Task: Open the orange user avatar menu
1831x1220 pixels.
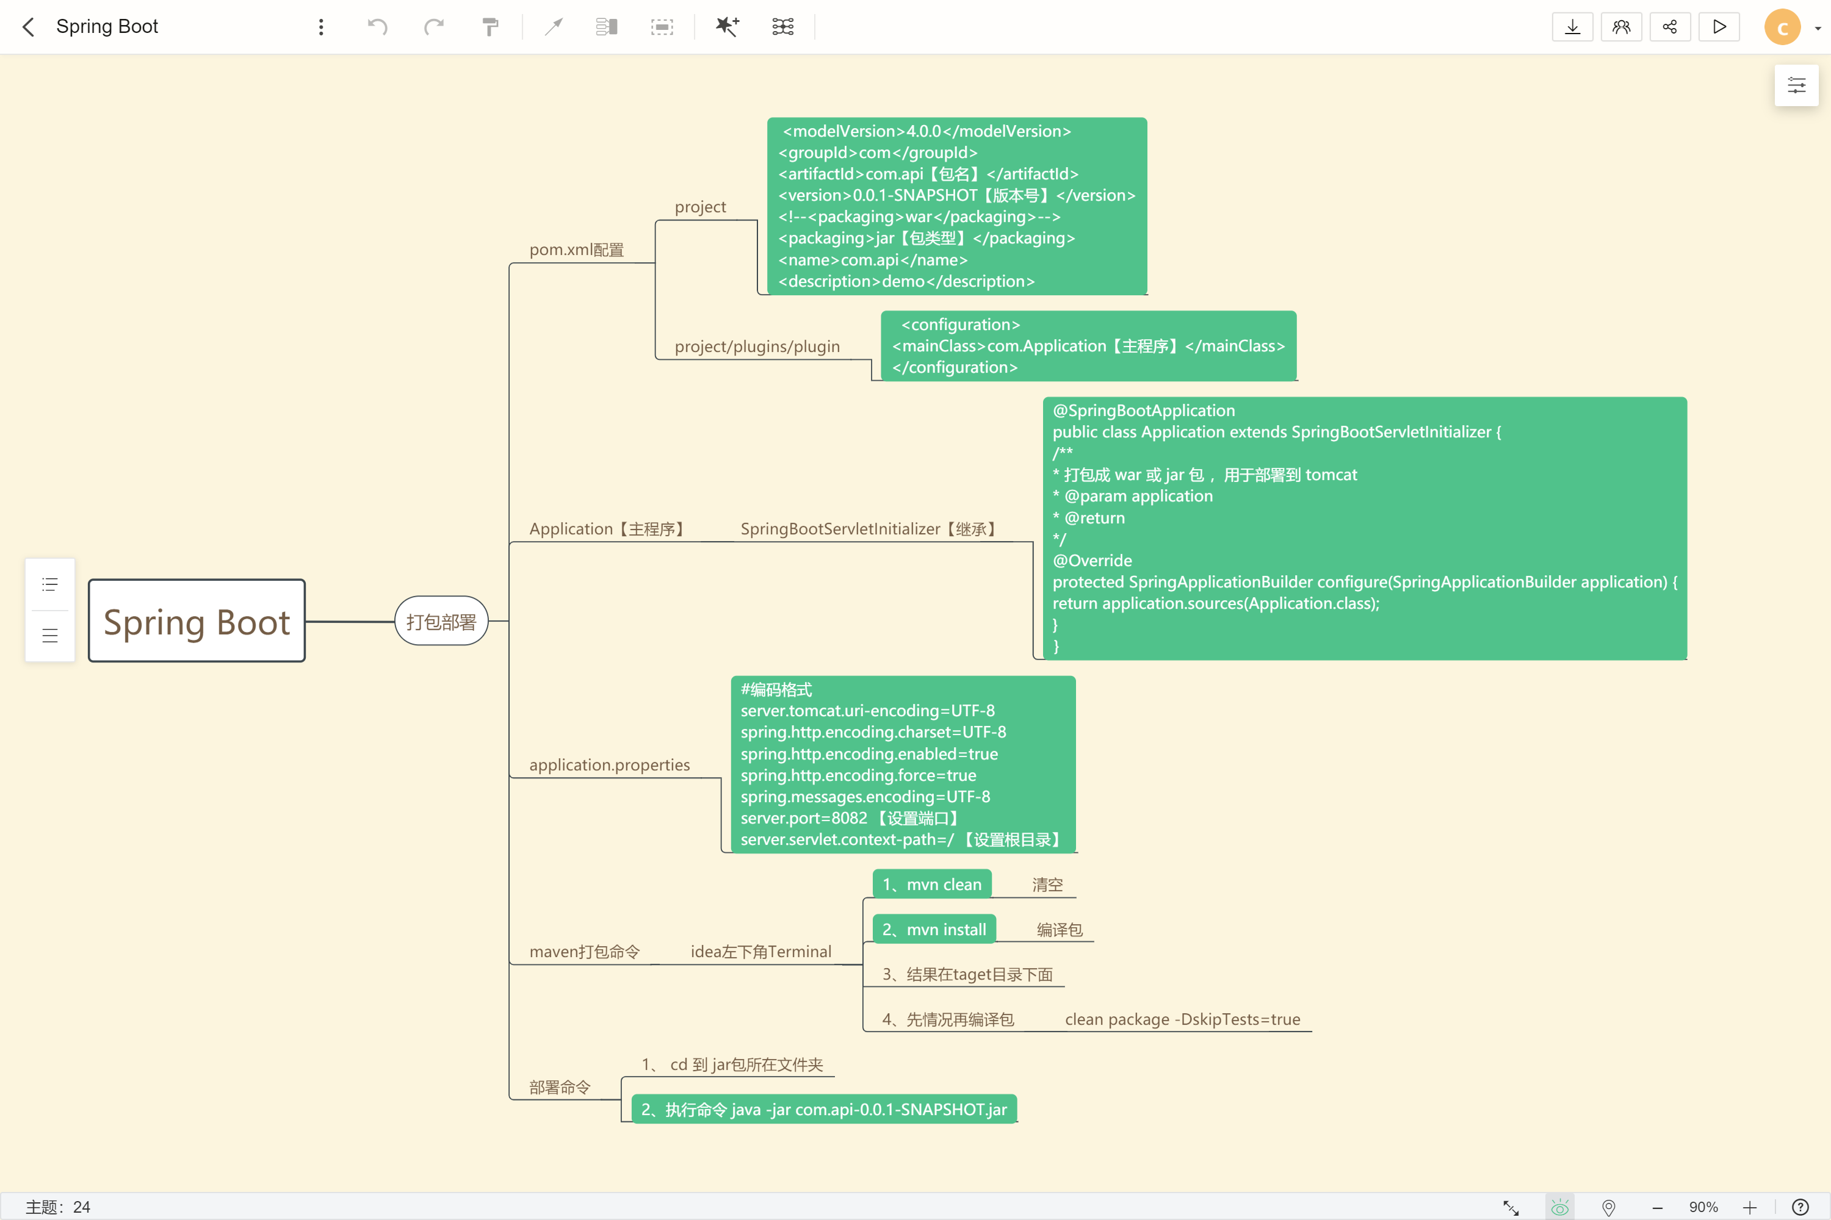Action: click(1782, 27)
